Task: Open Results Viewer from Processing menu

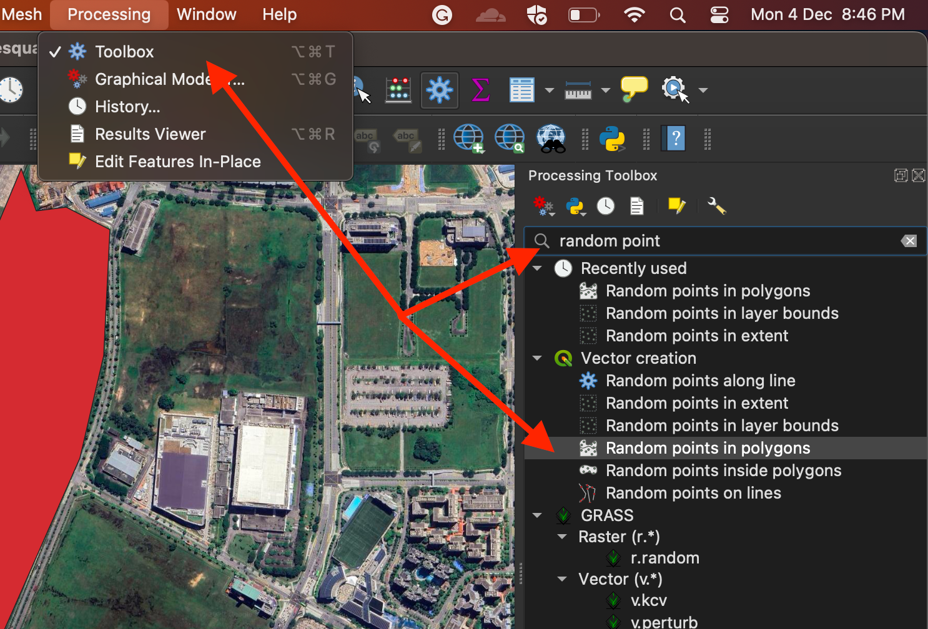Action: (195, 134)
